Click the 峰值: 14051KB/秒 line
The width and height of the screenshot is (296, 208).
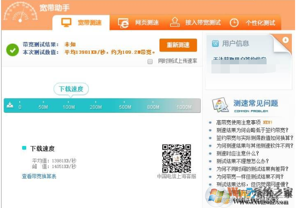pos(54,167)
